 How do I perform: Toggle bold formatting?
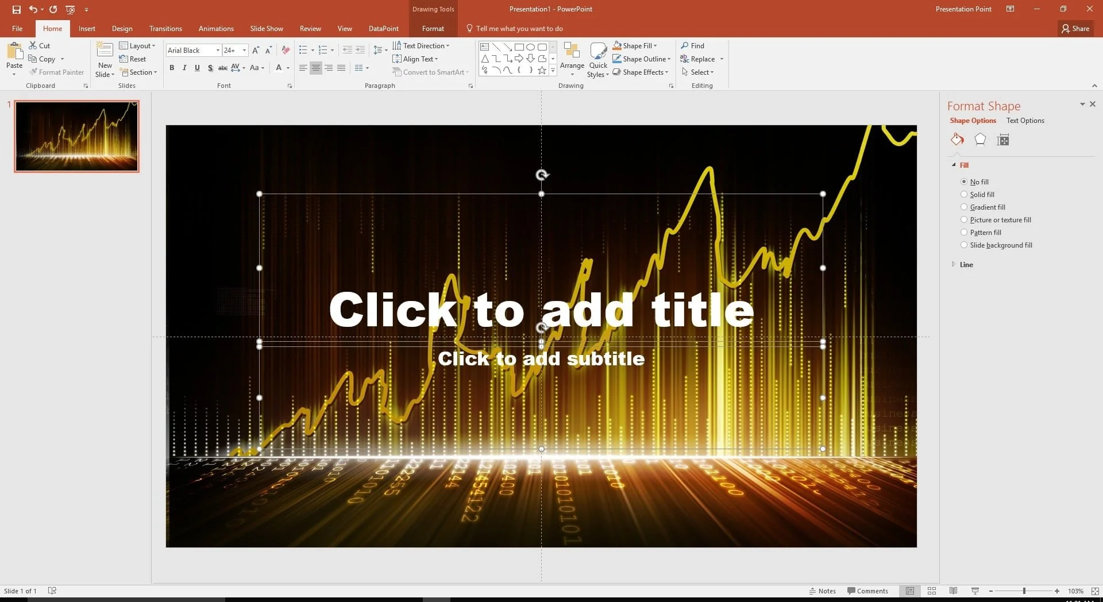point(172,67)
